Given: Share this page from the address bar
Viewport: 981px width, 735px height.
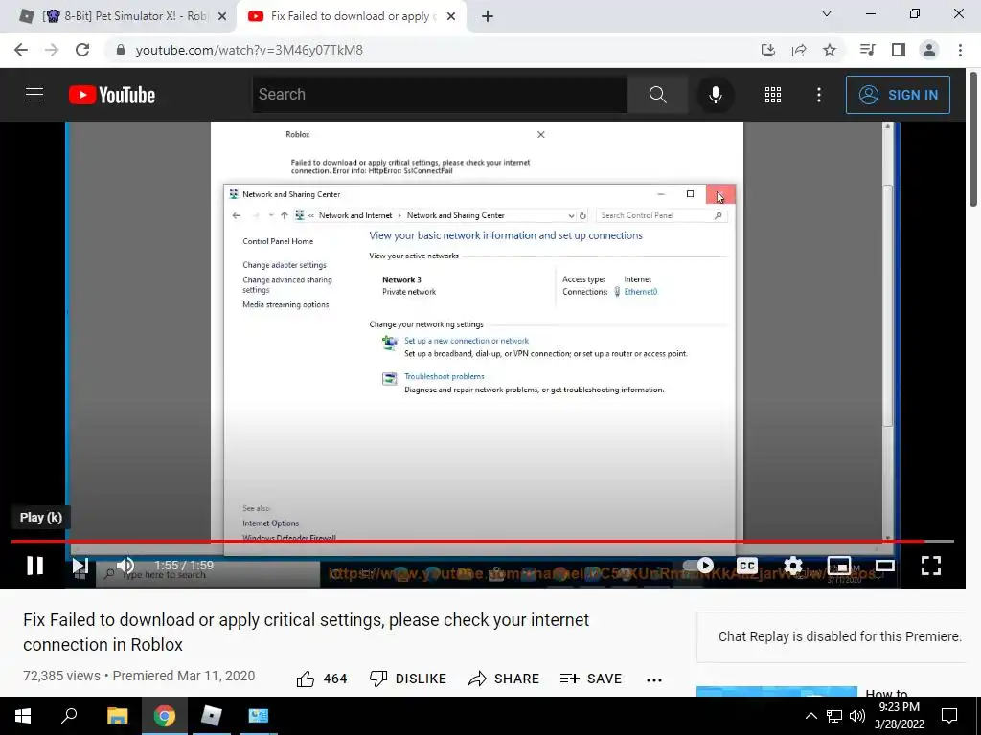Looking at the screenshot, I should (x=799, y=50).
